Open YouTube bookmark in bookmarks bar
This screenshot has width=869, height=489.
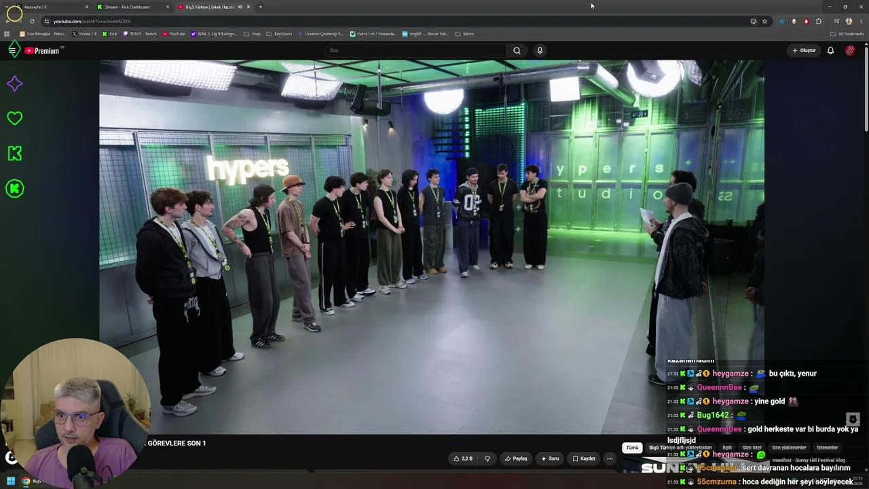(x=174, y=34)
